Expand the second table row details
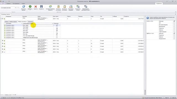 (x=2, y=40)
